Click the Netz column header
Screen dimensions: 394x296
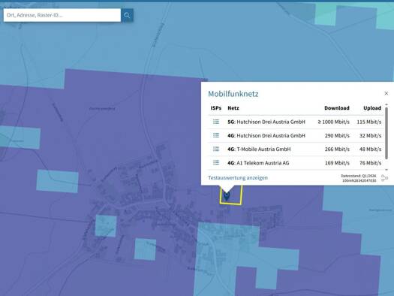pyautogui.click(x=233, y=108)
